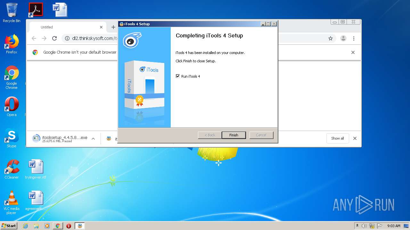Uncheck the Run iTools 4 checkbox
Viewport: 410px width, 230px height.
178,76
